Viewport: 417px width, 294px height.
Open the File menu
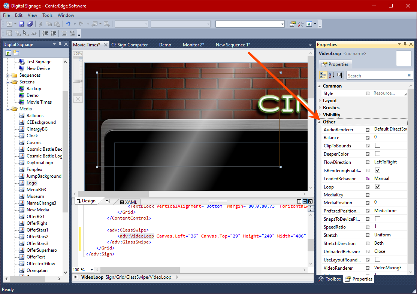click(6, 15)
